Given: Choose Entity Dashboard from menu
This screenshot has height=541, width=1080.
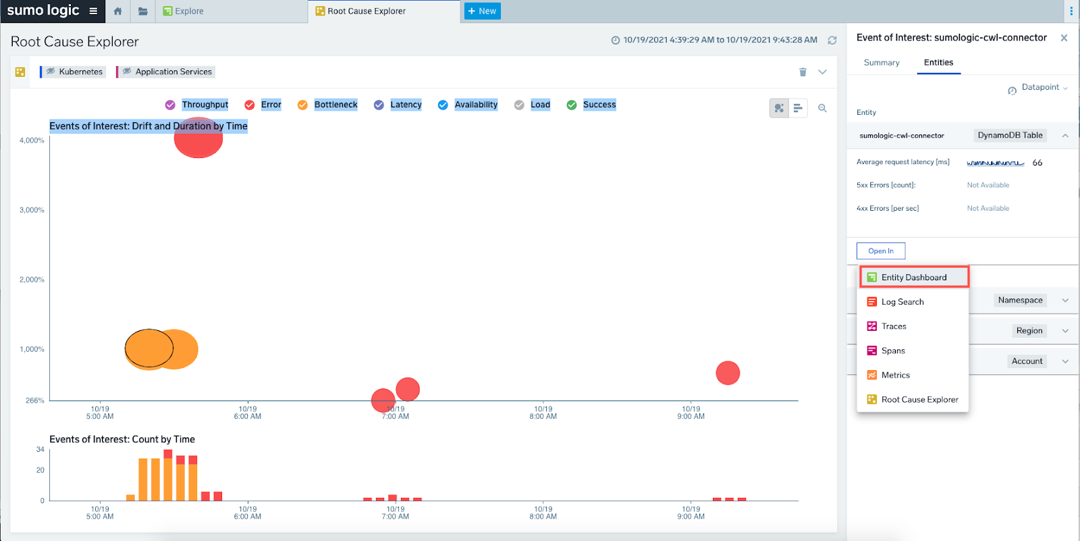Looking at the screenshot, I should 914,277.
